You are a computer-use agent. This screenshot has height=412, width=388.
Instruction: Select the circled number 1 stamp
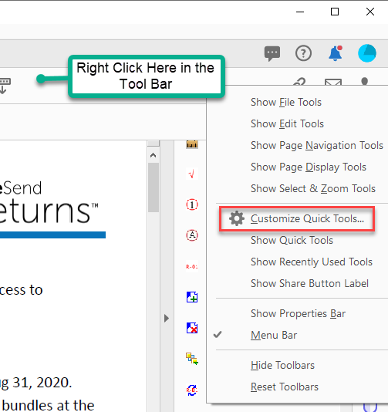tap(192, 204)
